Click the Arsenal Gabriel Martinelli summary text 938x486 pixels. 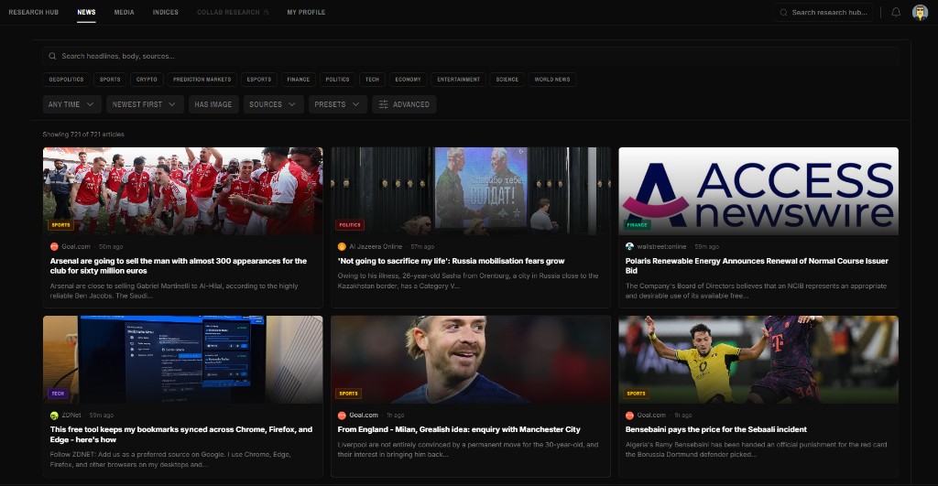(x=174, y=290)
